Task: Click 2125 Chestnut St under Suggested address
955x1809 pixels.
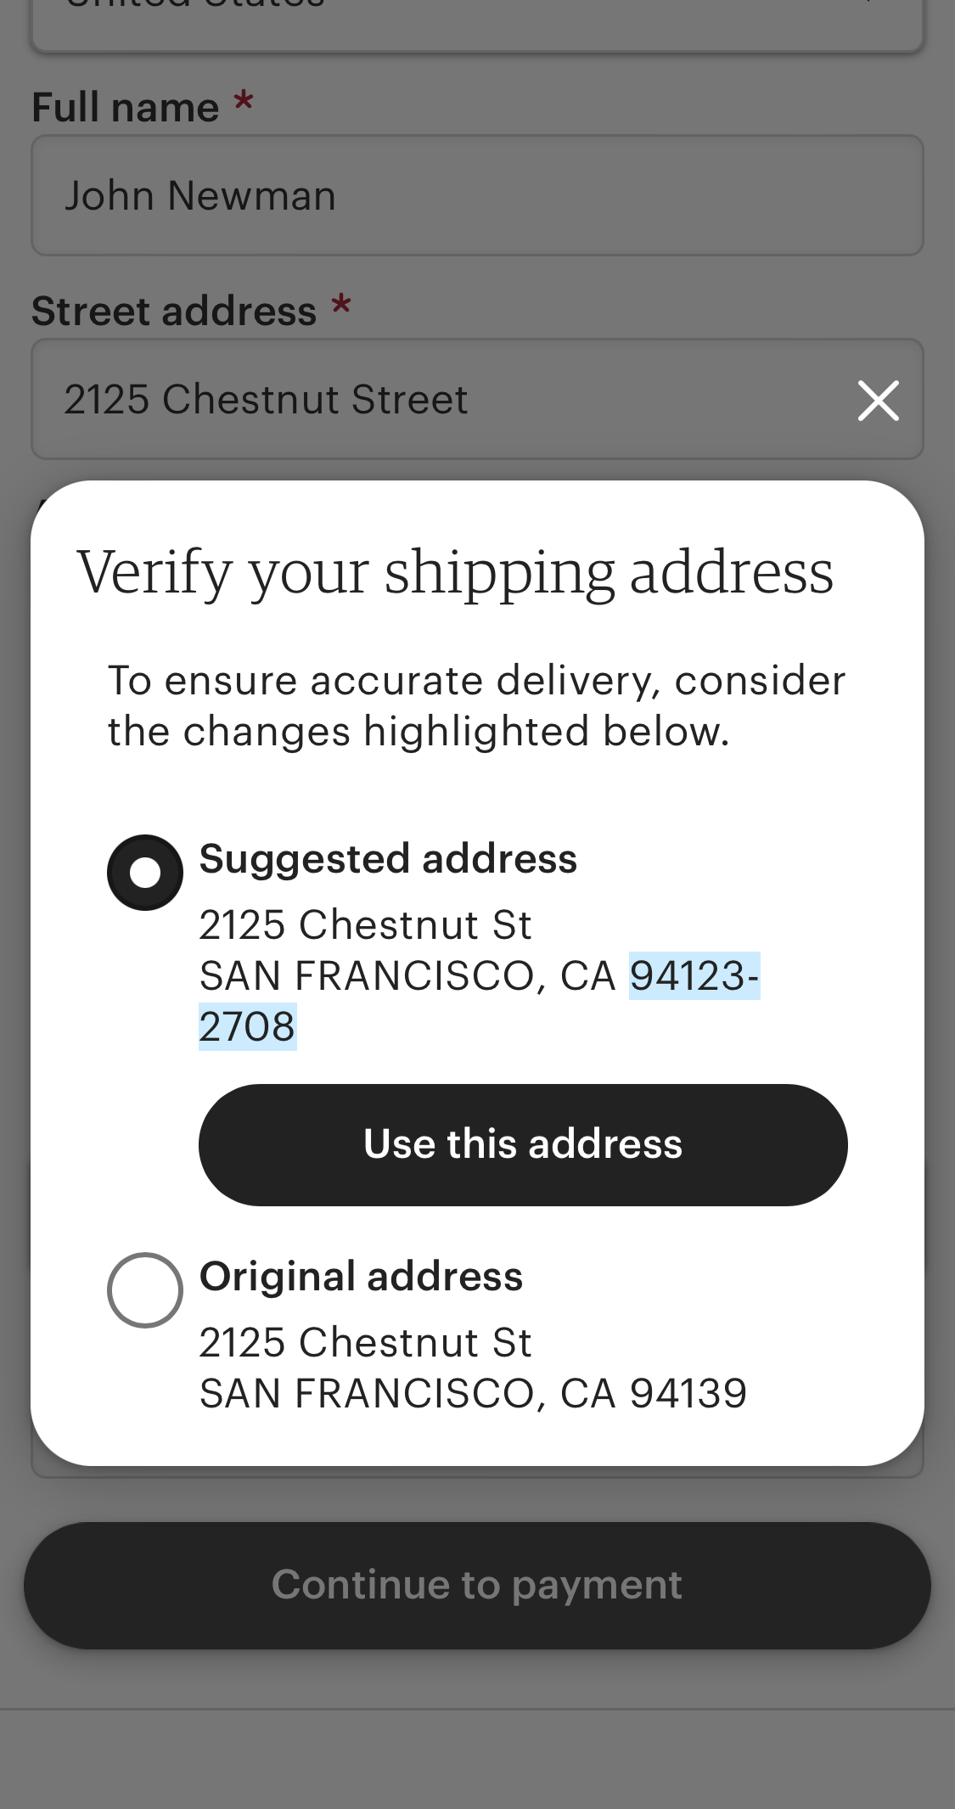Action: tap(365, 925)
